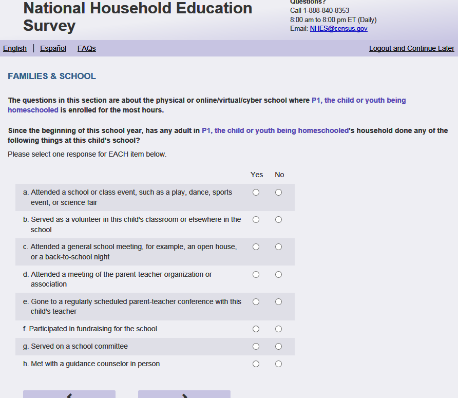The width and height of the screenshot is (458, 398).
Task: Choose Yes for participated in fundraising
Action: pos(256,329)
